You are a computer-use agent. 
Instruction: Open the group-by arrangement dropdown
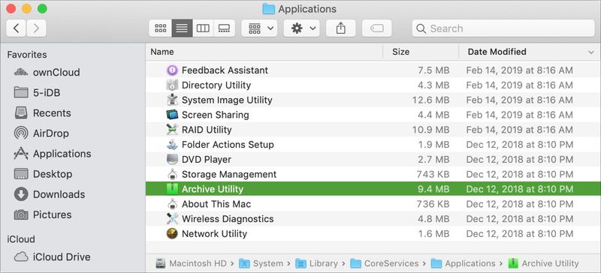tap(259, 28)
